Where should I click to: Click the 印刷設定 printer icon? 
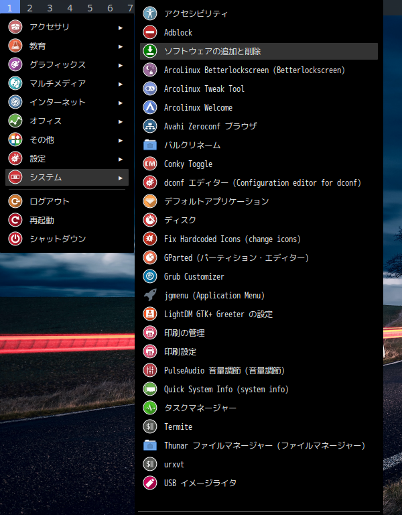[x=150, y=351]
